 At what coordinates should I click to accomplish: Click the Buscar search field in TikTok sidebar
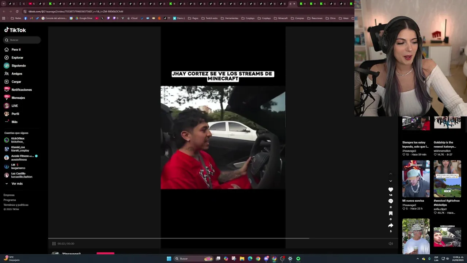click(x=22, y=40)
